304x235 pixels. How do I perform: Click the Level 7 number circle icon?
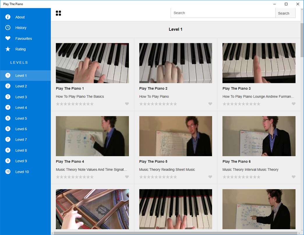pyautogui.click(x=8, y=140)
